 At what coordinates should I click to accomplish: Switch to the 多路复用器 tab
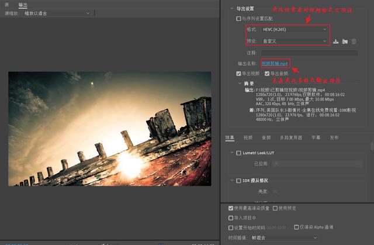(x=290, y=137)
